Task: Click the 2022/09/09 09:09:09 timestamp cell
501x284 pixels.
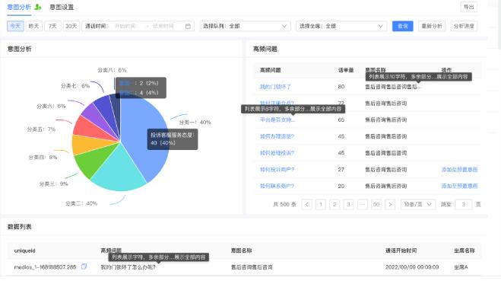Action: (x=412, y=267)
